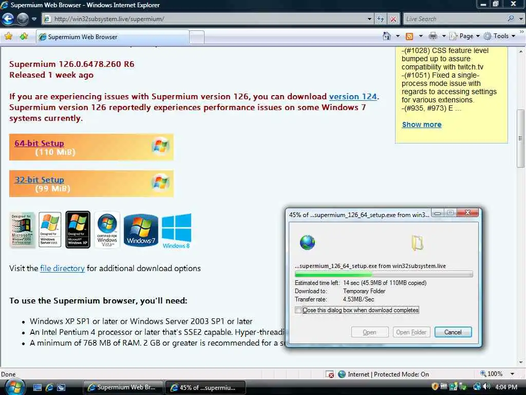Click the page vertical scrollbar thumb
The image size is (526, 395).
tap(521, 138)
